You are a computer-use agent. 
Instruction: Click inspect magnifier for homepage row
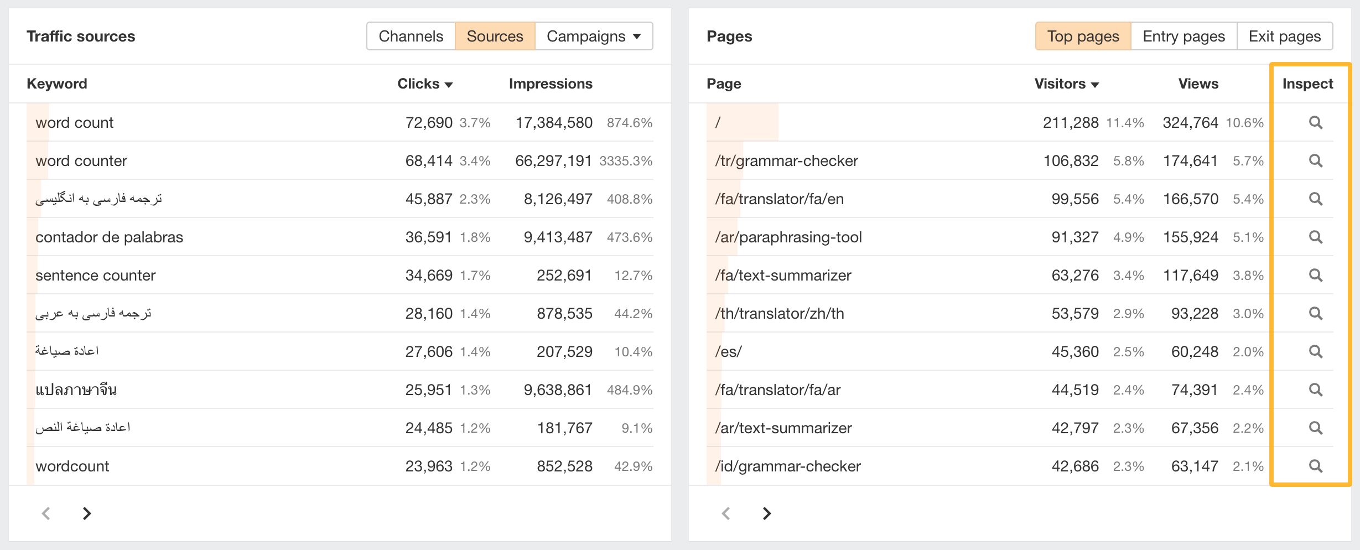(1315, 122)
